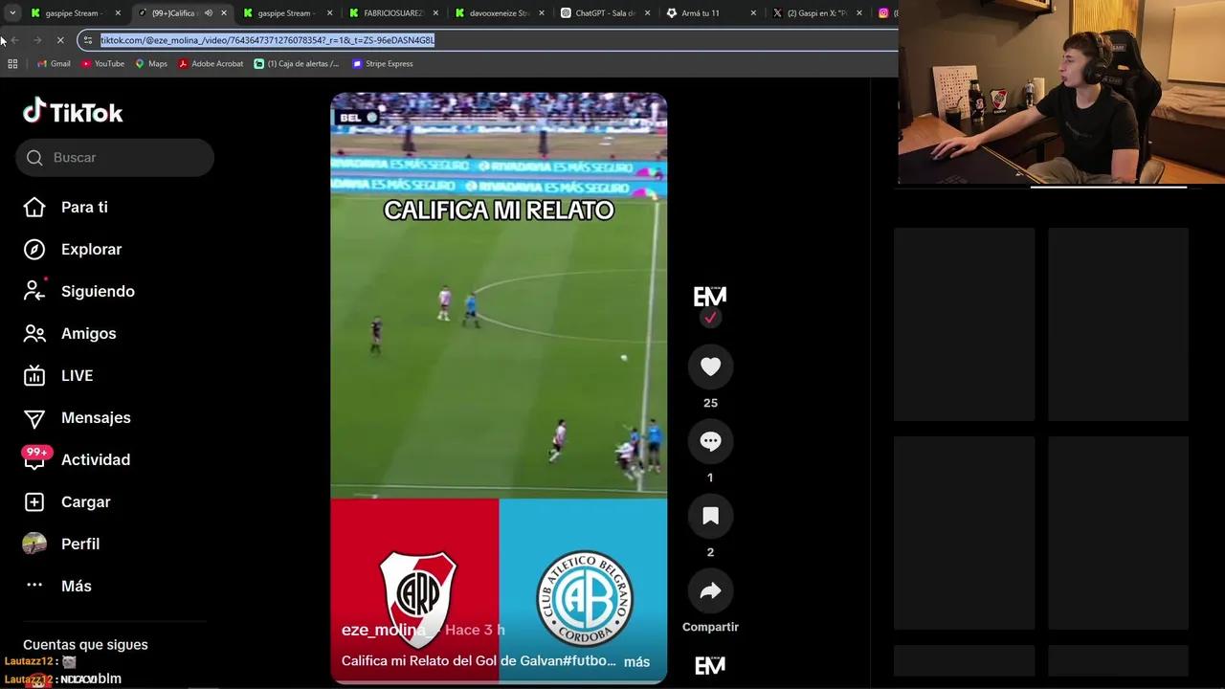Image resolution: width=1225 pixels, height=689 pixels.
Task: Switch to ChatGPT tab
Action: click(605, 13)
